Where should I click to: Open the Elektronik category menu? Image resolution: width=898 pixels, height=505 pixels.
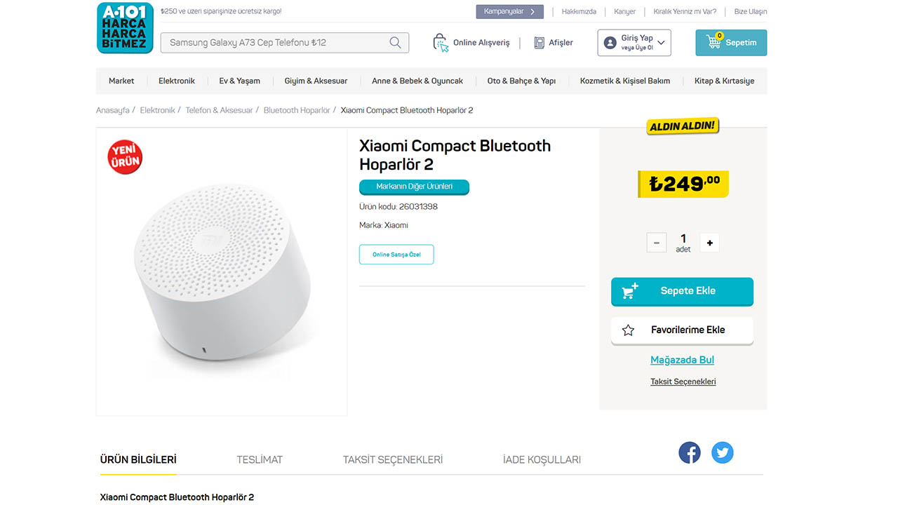pyautogui.click(x=177, y=81)
